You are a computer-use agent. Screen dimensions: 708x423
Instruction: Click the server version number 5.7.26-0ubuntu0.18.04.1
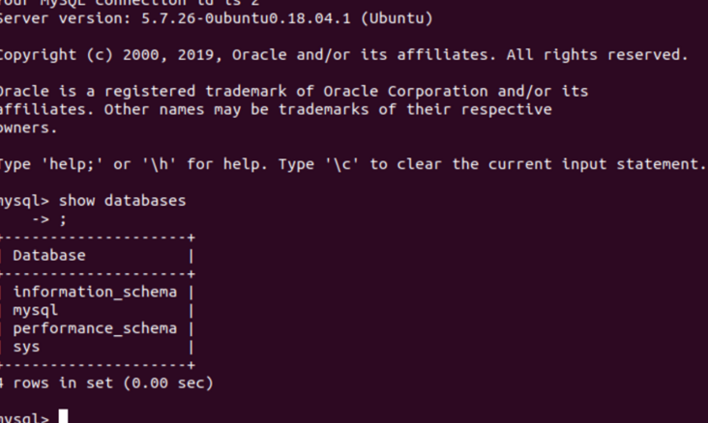point(246,18)
